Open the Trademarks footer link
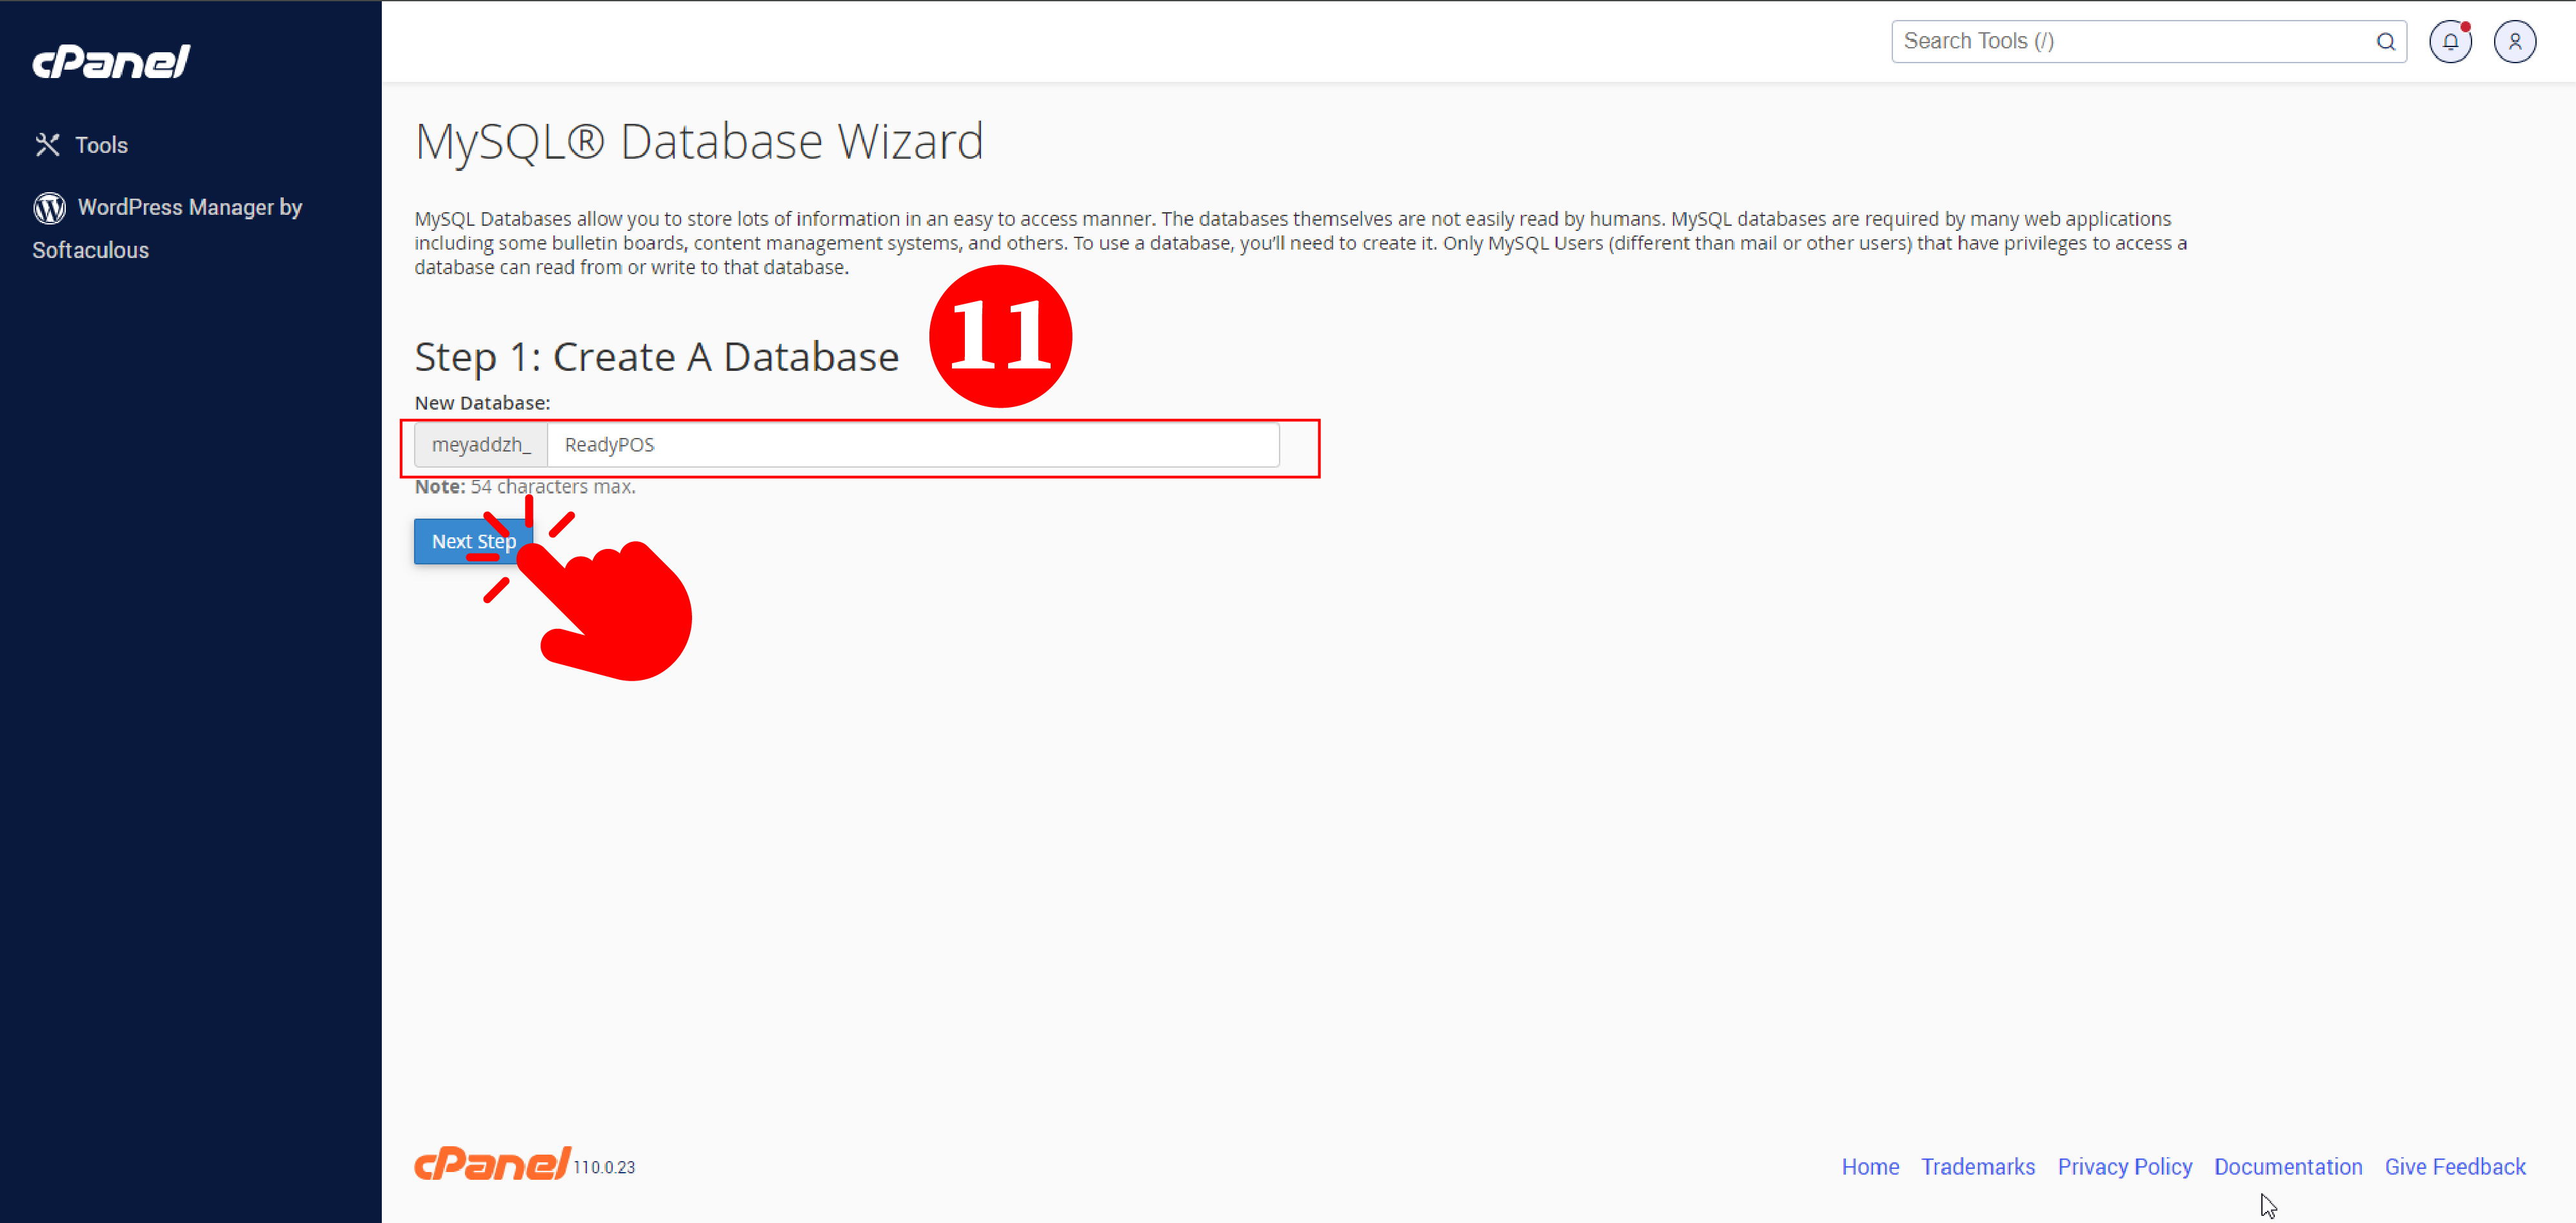Screen dimensions: 2576x1223 pos(1978,1167)
